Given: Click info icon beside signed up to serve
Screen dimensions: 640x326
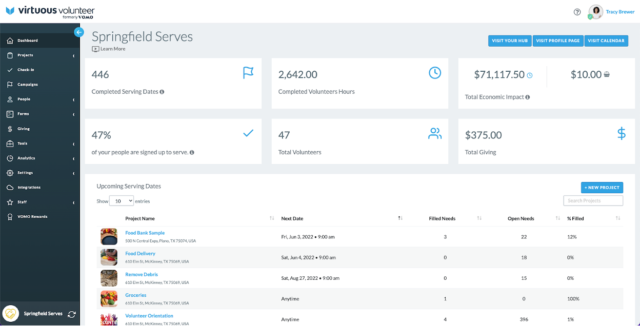Looking at the screenshot, I should [192, 152].
